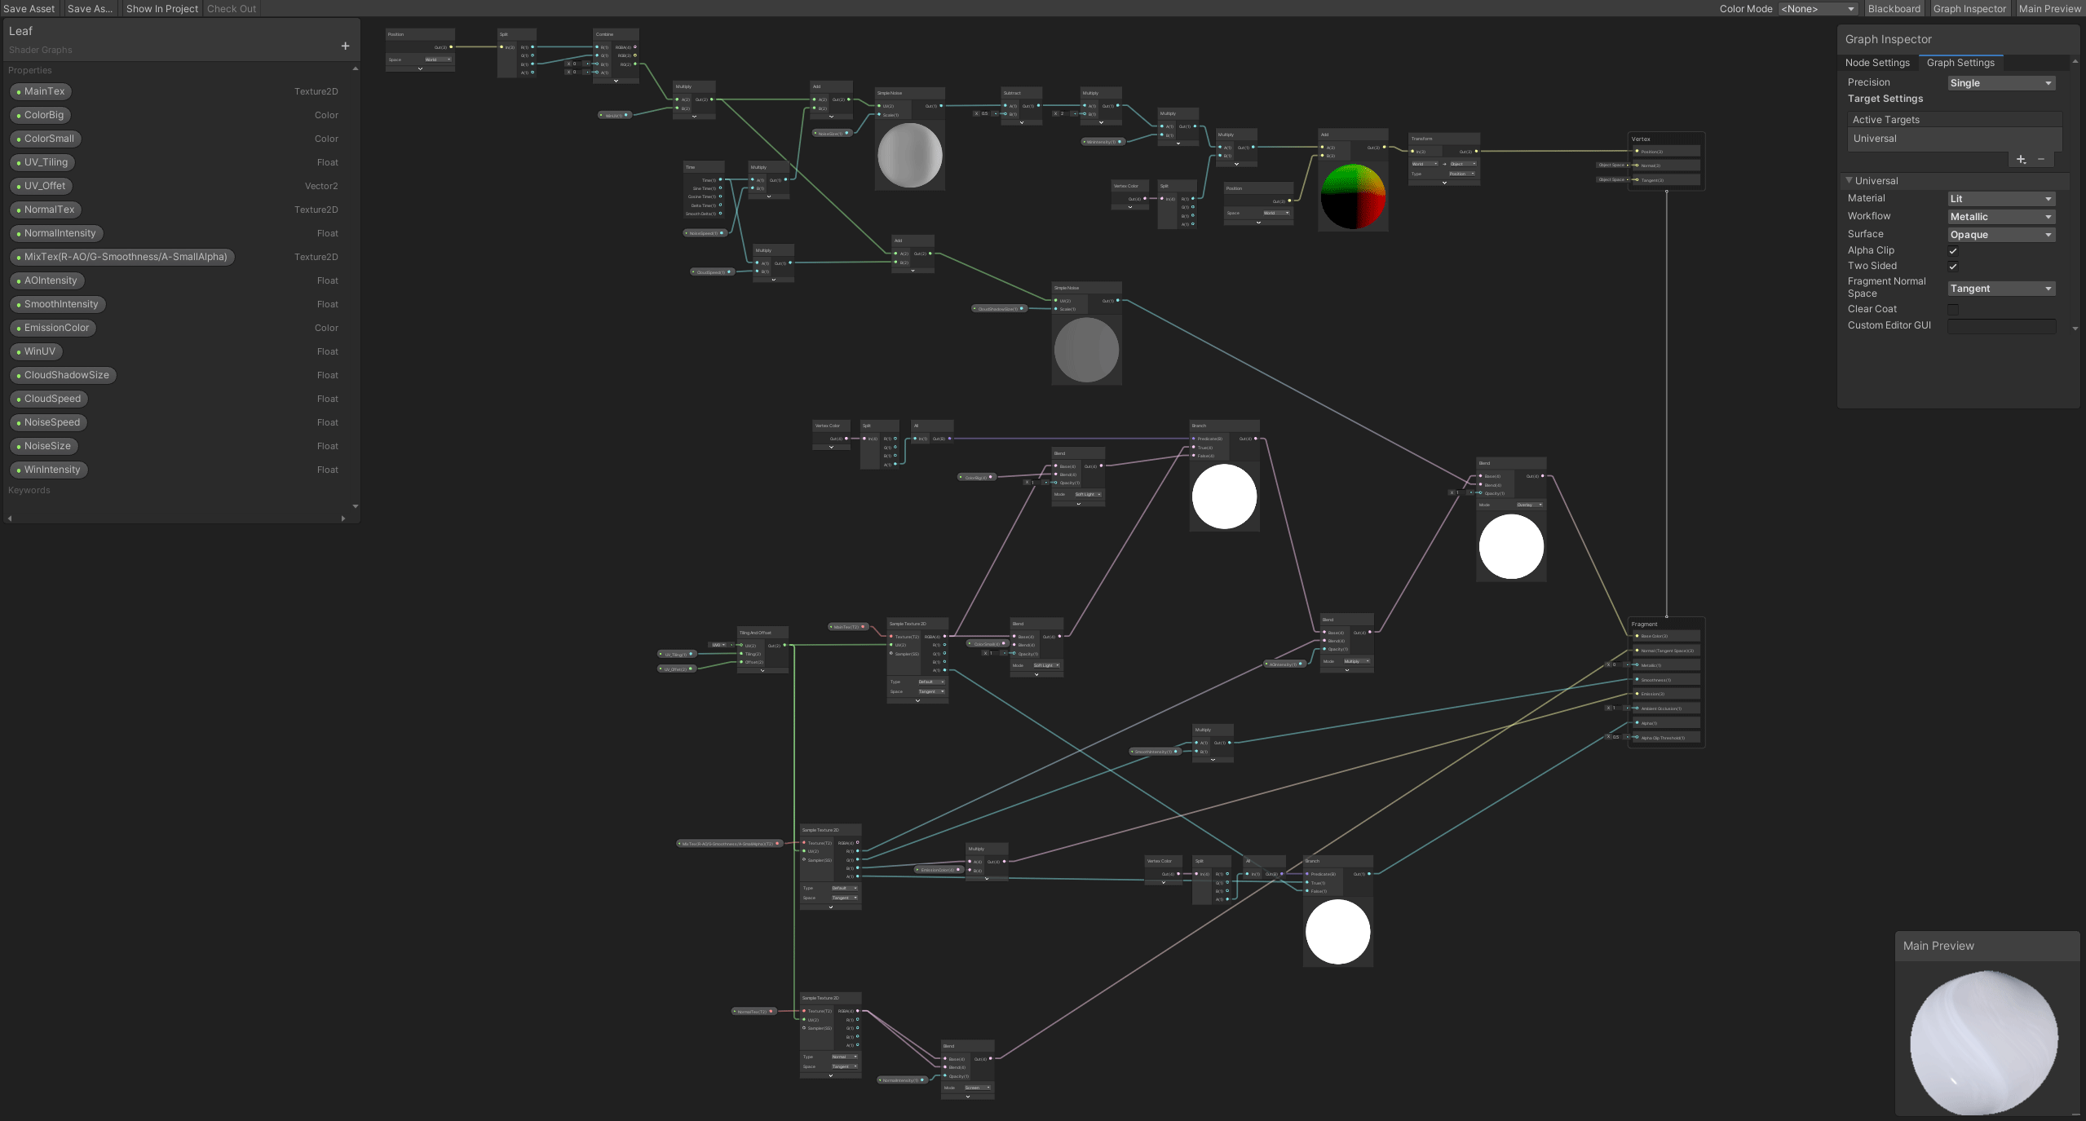Toggle the Graph Inspector panel in the toolbar
The height and width of the screenshot is (1121, 2086).
point(1969,8)
